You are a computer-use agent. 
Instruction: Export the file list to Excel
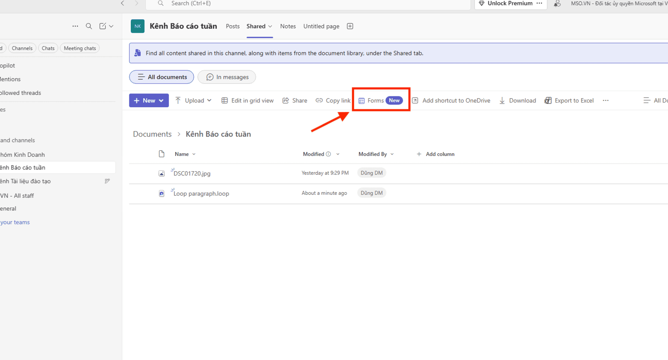pos(569,100)
